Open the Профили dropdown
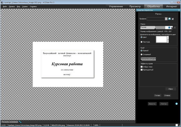 click(x=166, y=19)
